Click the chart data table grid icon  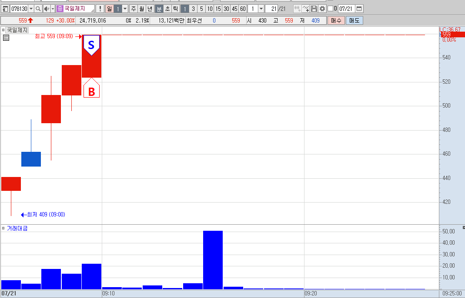coord(6,38)
